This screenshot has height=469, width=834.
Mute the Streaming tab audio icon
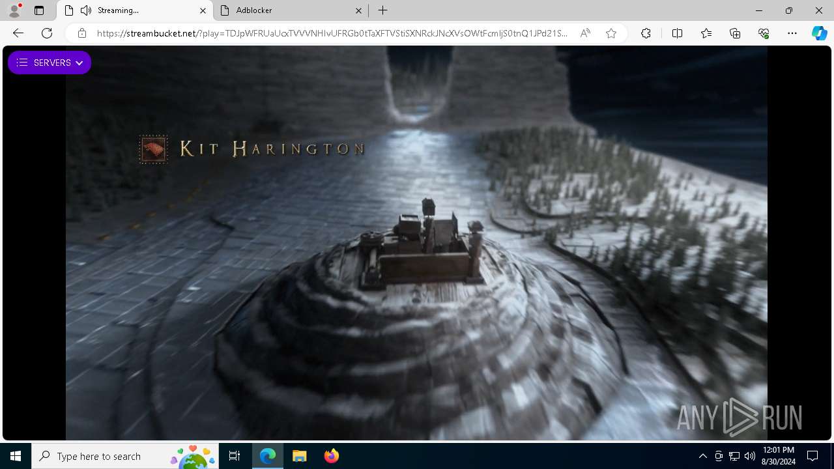[x=86, y=10]
